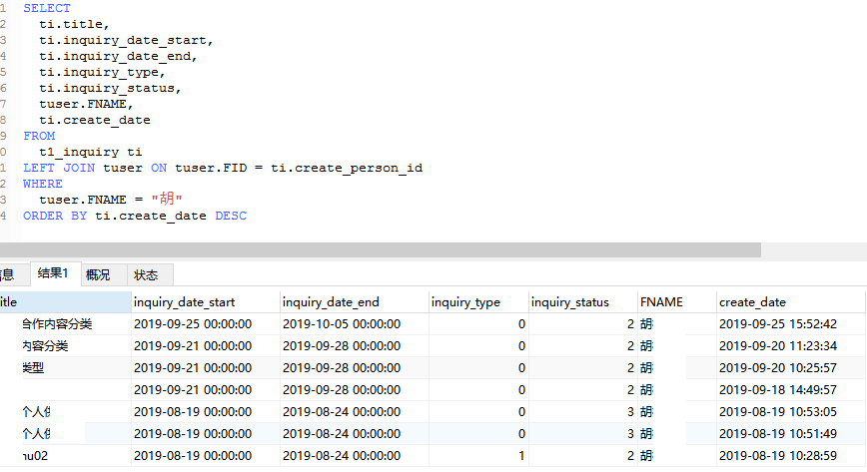Click the inquiry_type column header
The width and height of the screenshot is (867, 472).
pyautogui.click(x=478, y=302)
